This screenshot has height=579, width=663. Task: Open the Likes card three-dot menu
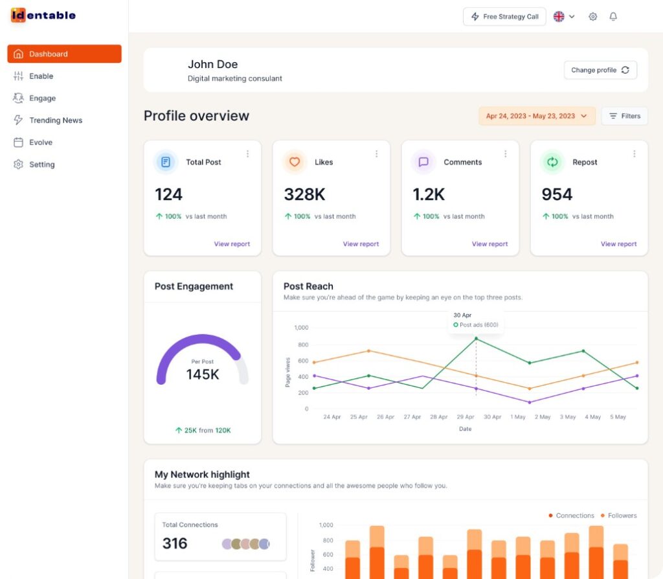(377, 153)
